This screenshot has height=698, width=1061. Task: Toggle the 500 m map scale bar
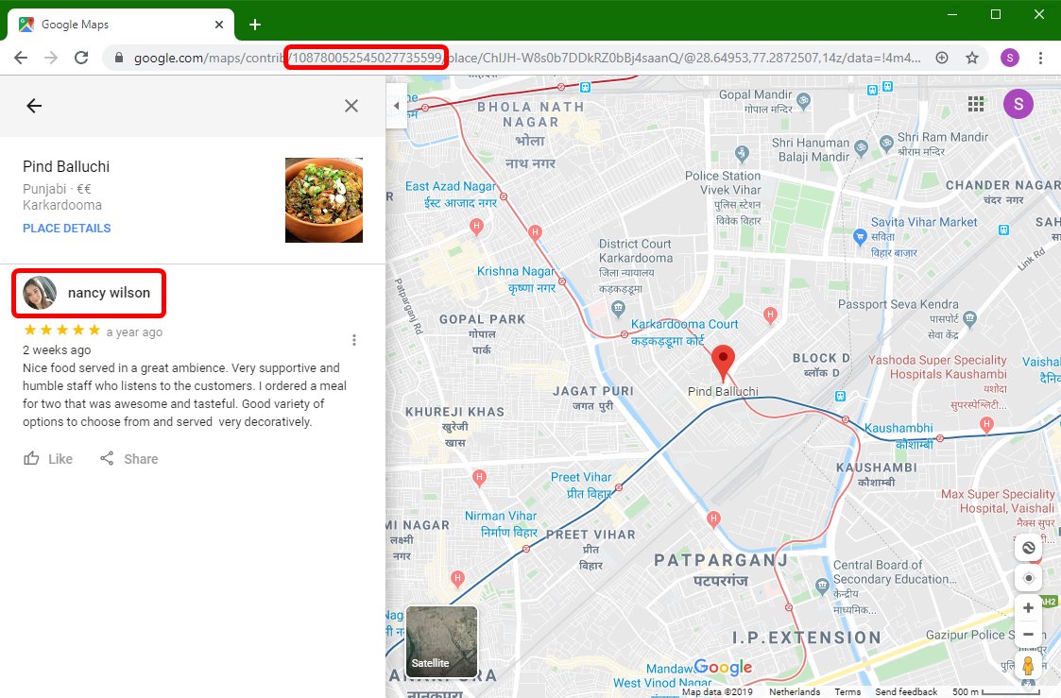996,691
